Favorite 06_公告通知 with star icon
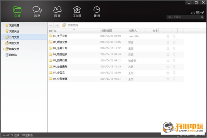Viewport: 207px width, 138px height. click(x=168, y=67)
